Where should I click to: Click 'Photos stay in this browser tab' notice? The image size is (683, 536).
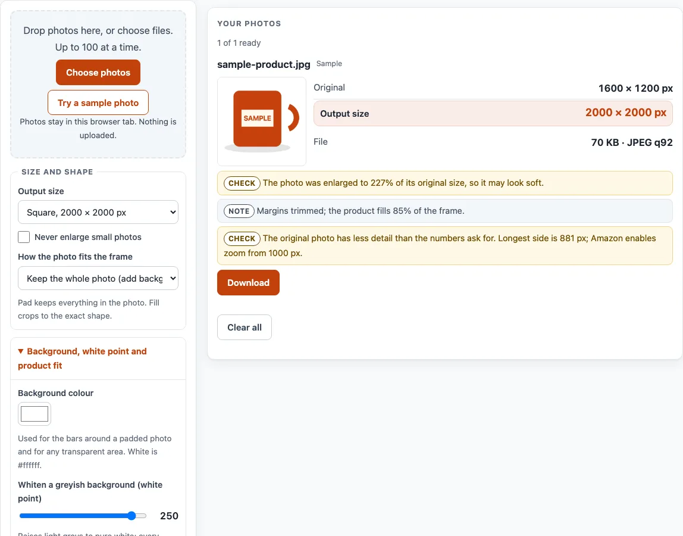[x=98, y=128]
